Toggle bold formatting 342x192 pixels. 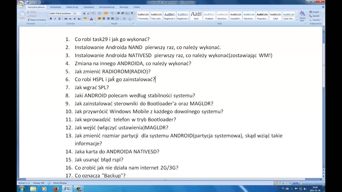[x=51, y=19]
